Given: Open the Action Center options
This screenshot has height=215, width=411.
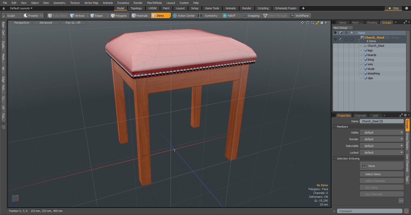Looking at the screenshot, I should (x=184, y=16).
